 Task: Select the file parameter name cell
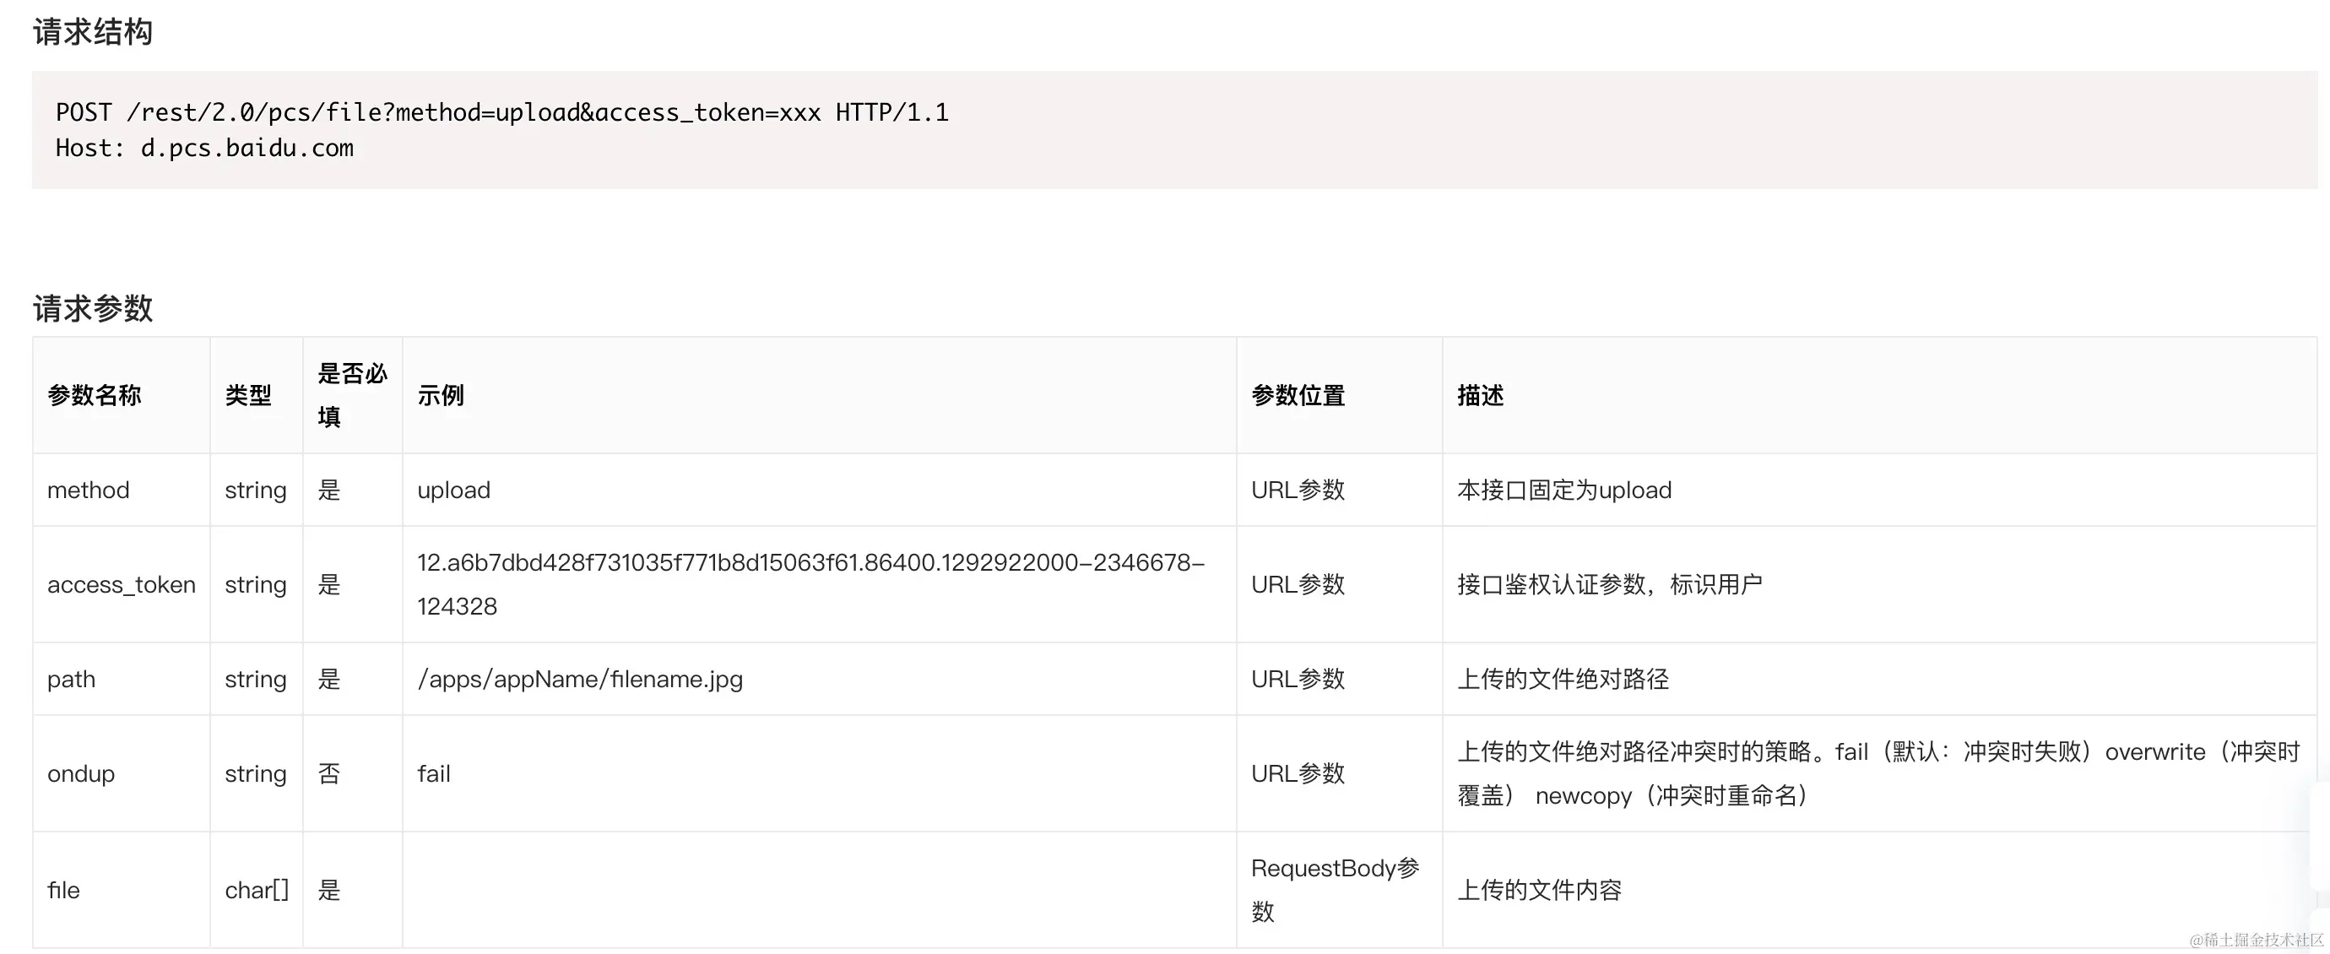click(x=63, y=891)
